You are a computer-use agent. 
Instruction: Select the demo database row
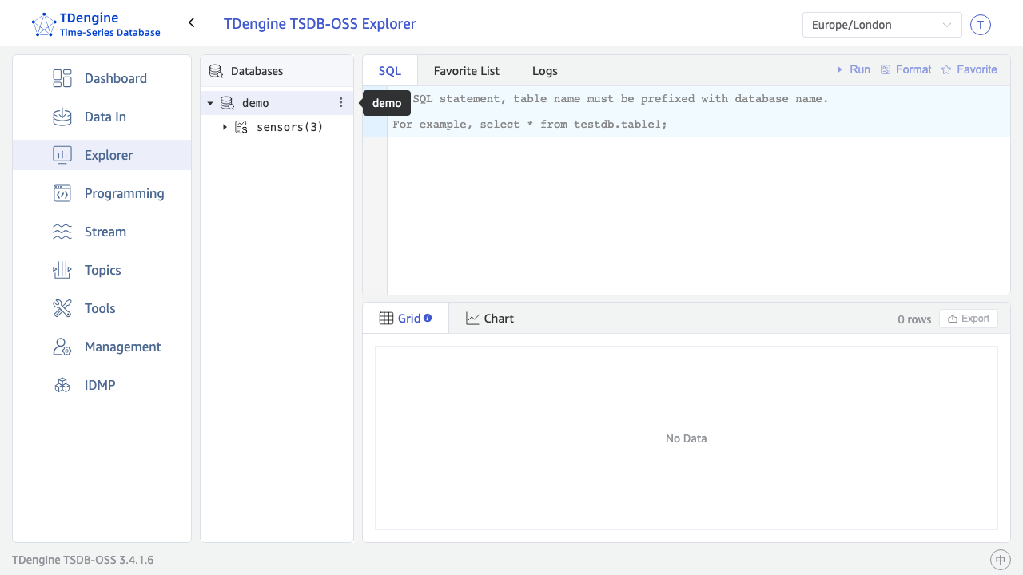[x=277, y=103]
